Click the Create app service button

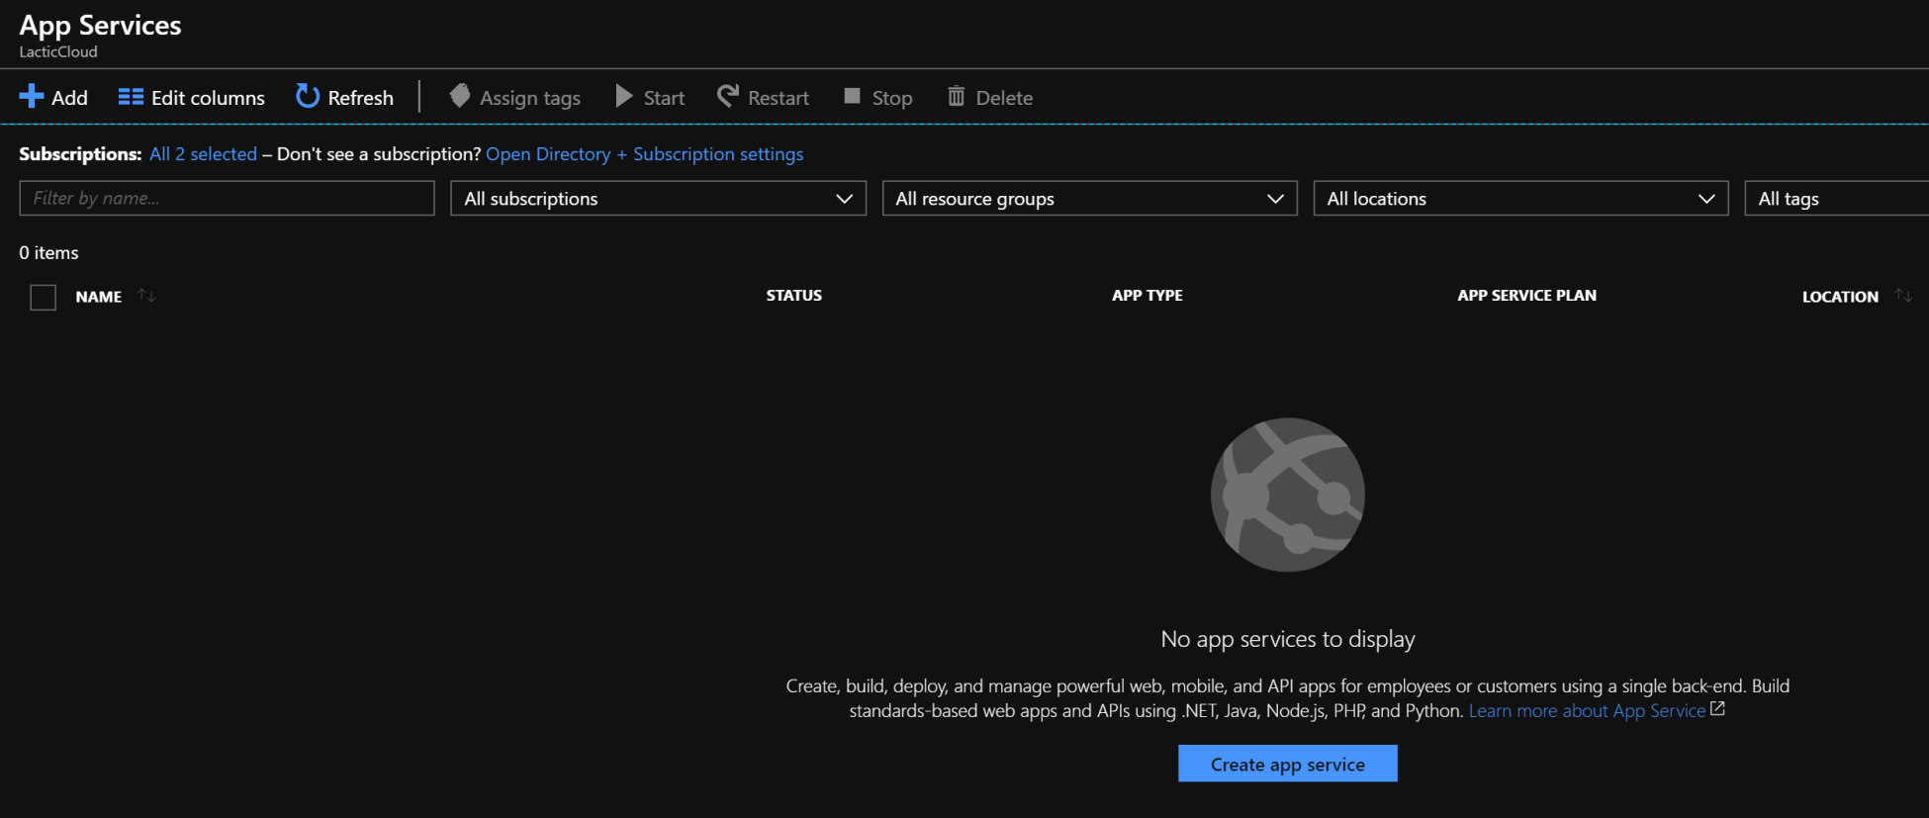click(1288, 764)
